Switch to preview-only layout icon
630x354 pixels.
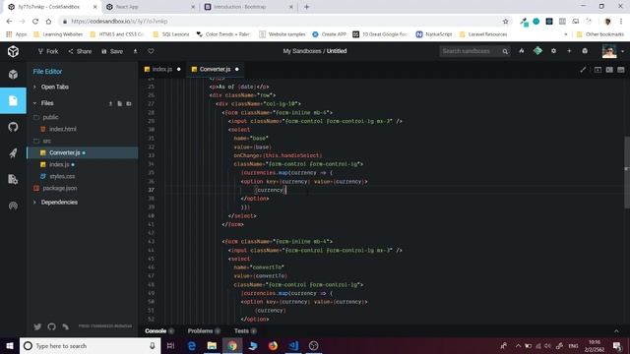click(621, 70)
